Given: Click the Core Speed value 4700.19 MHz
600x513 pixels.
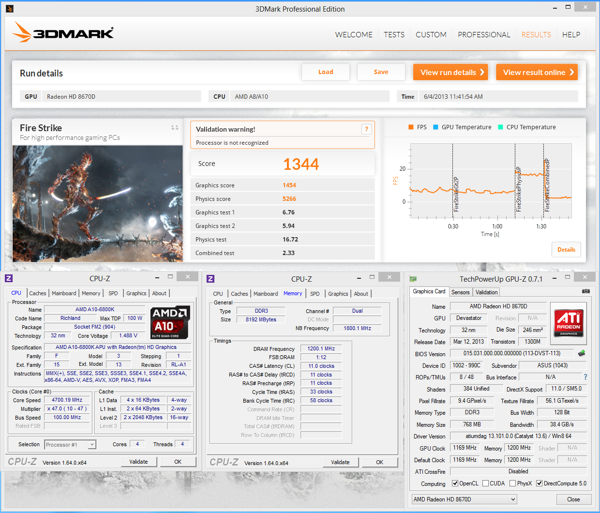Looking at the screenshot, I should click(x=67, y=400).
